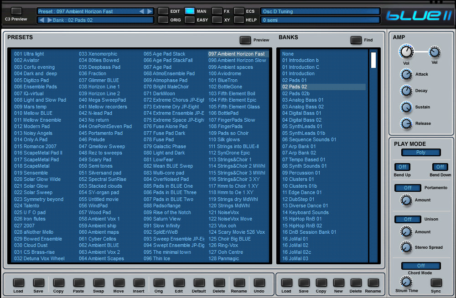Screen dimensions: 456x298
Task: Open the Poly play mode selector
Action: point(421,153)
